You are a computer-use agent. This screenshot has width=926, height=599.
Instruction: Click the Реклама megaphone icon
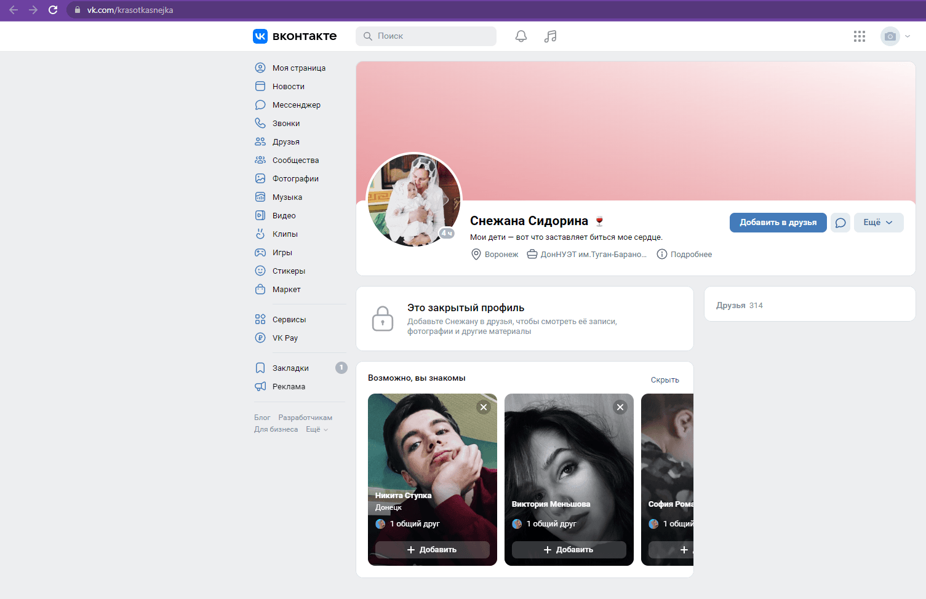tap(260, 386)
